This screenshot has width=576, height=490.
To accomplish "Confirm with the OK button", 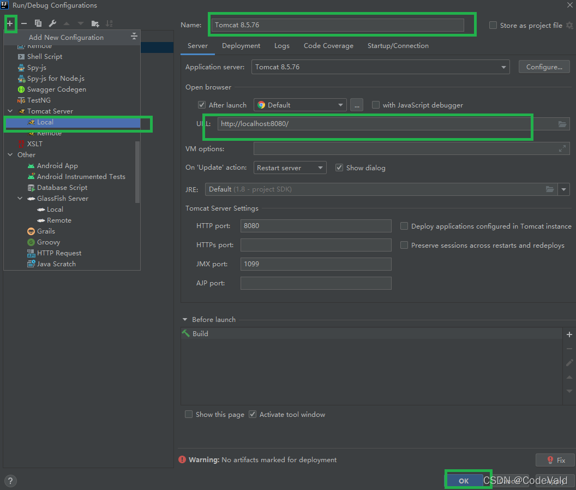I will pyautogui.click(x=464, y=480).
